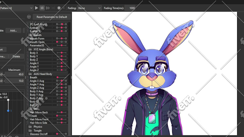Image resolution: width=244 pixels, height=137 pixels.
Task: Collapse the AUG Head Body folder
Action: point(30,74)
